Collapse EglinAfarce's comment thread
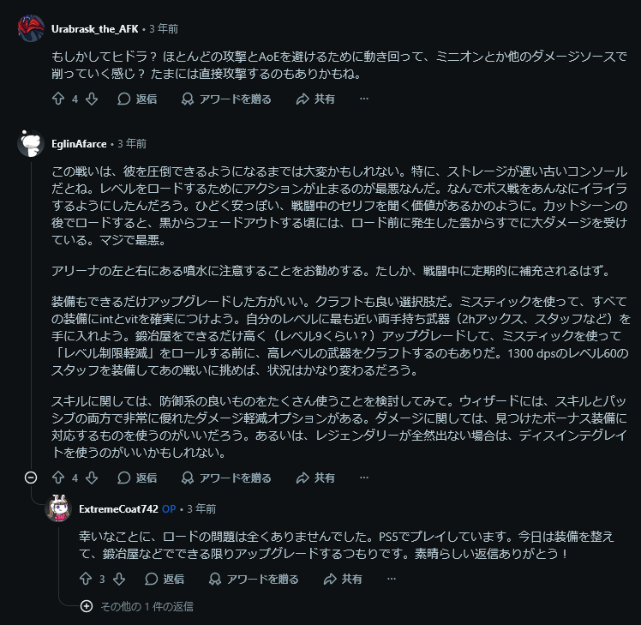Image resolution: width=641 pixels, height=625 pixels. click(x=31, y=478)
